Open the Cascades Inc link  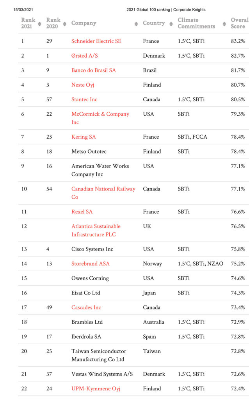86,308
